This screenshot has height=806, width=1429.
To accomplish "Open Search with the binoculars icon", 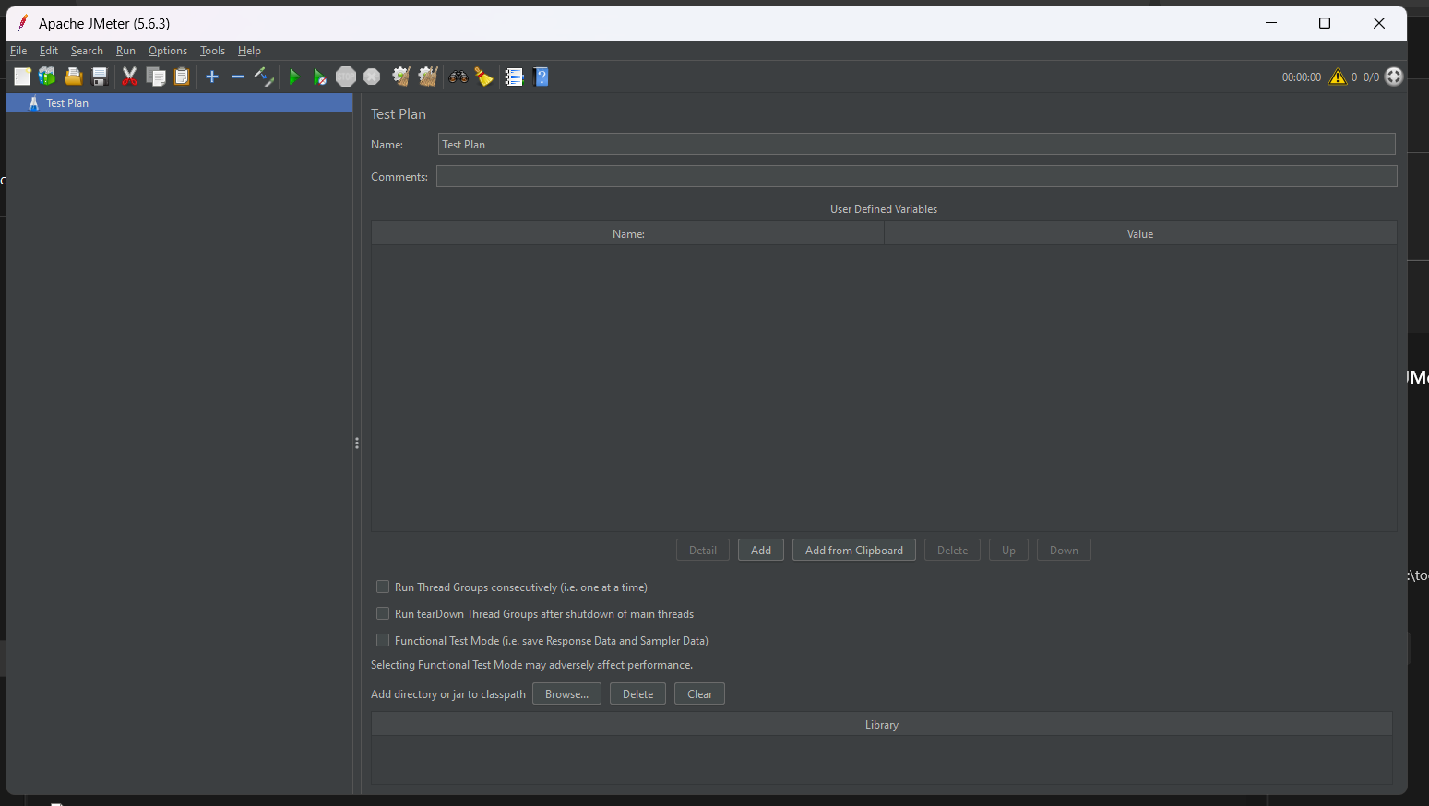I will tap(458, 77).
